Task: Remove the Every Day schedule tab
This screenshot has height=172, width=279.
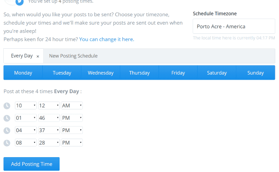Action: pyautogui.click(x=38, y=57)
